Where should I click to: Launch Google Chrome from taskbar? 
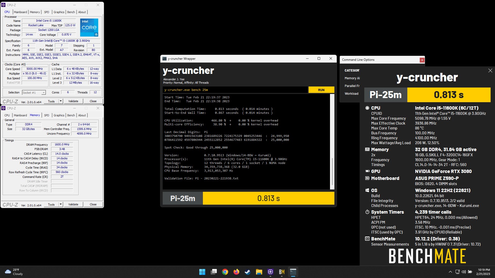click(x=225, y=272)
